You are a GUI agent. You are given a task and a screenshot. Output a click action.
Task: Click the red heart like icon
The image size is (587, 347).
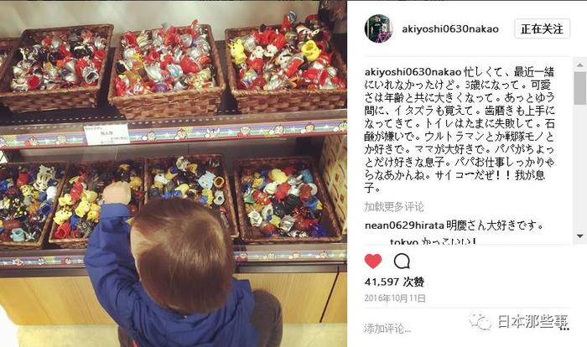tap(373, 262)
